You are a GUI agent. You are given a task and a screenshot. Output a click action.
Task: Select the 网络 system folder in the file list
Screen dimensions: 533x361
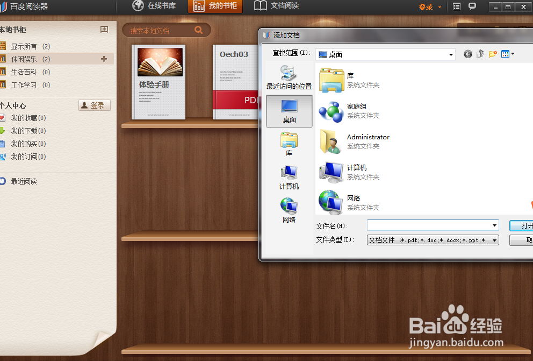click(350, 203)
